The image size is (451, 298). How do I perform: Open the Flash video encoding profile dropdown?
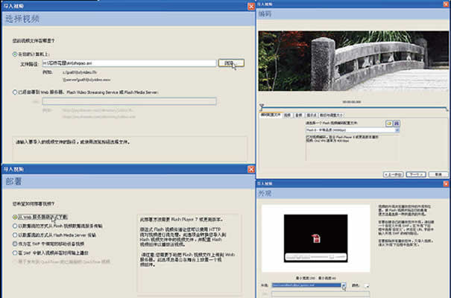click(x=353, y=130)
